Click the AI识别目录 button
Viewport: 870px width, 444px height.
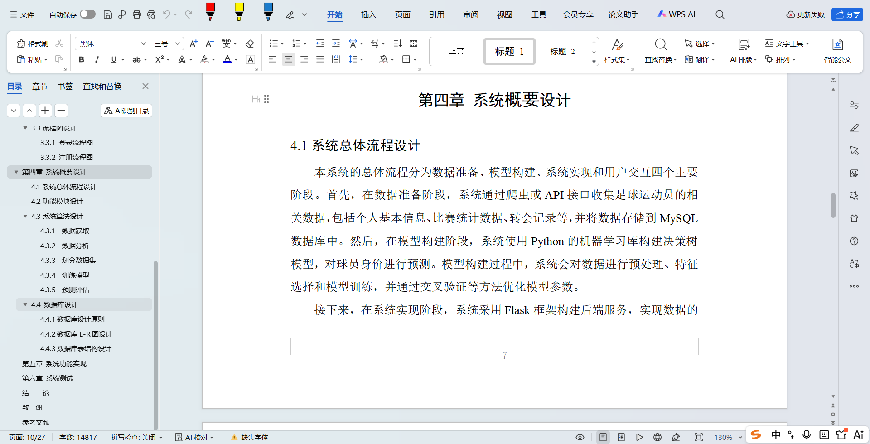coord(126,111)
